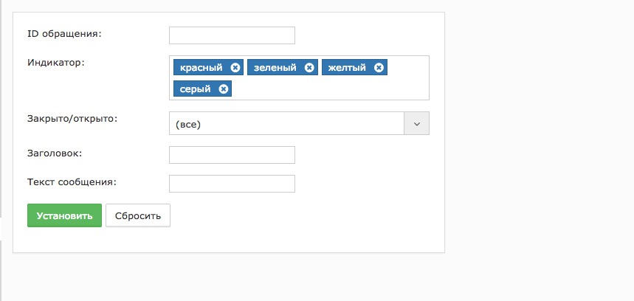Select the желтый indicator tag label
Screen dimensions: 634x301
point(347,67)
